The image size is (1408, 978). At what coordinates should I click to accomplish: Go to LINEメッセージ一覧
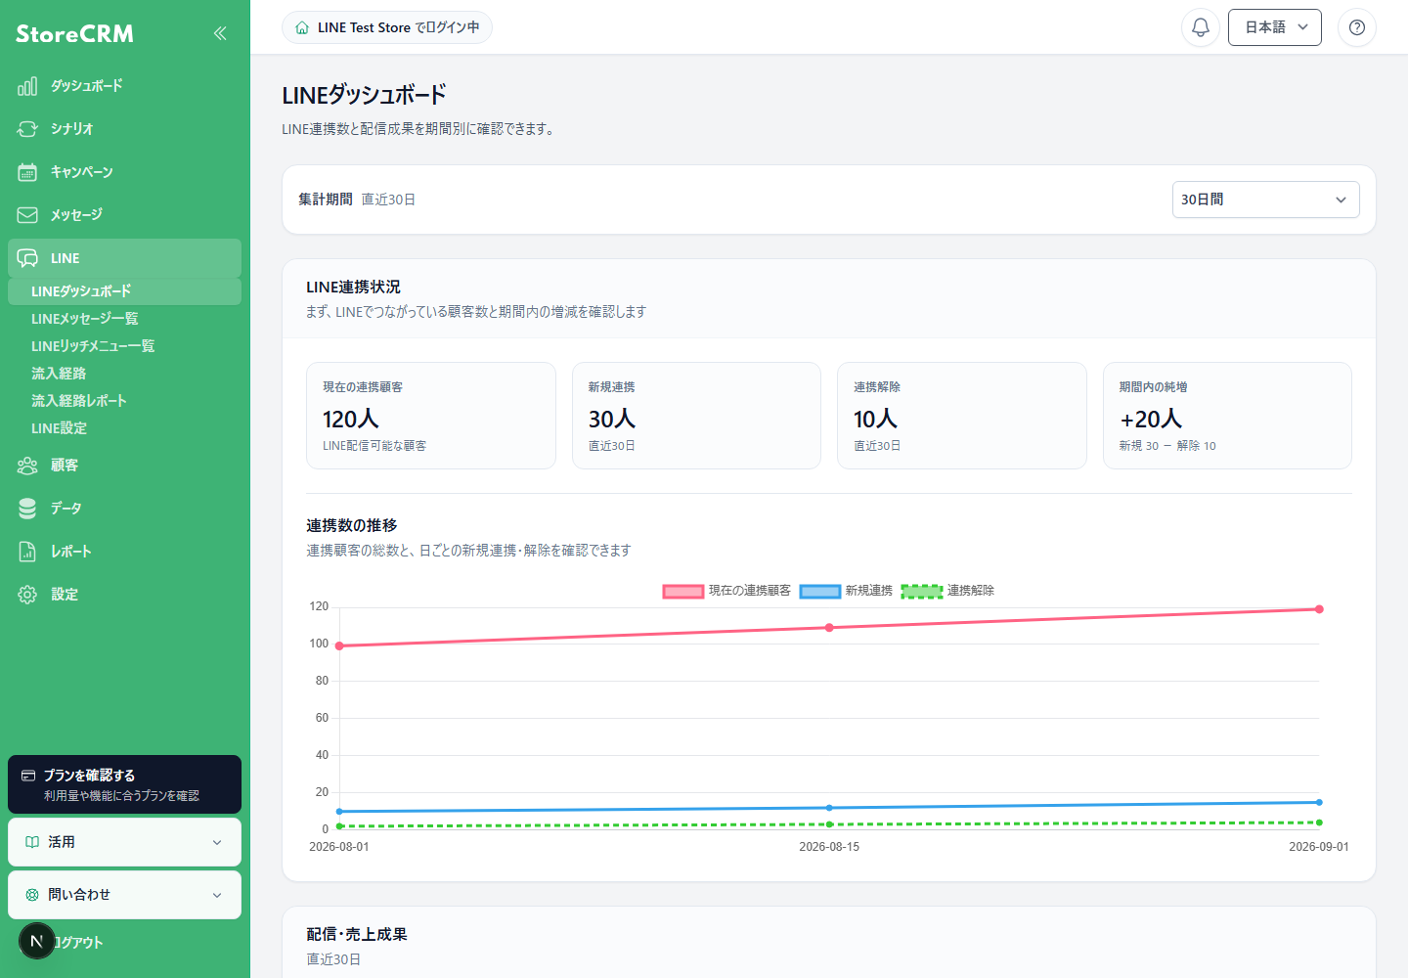[124, 319]
